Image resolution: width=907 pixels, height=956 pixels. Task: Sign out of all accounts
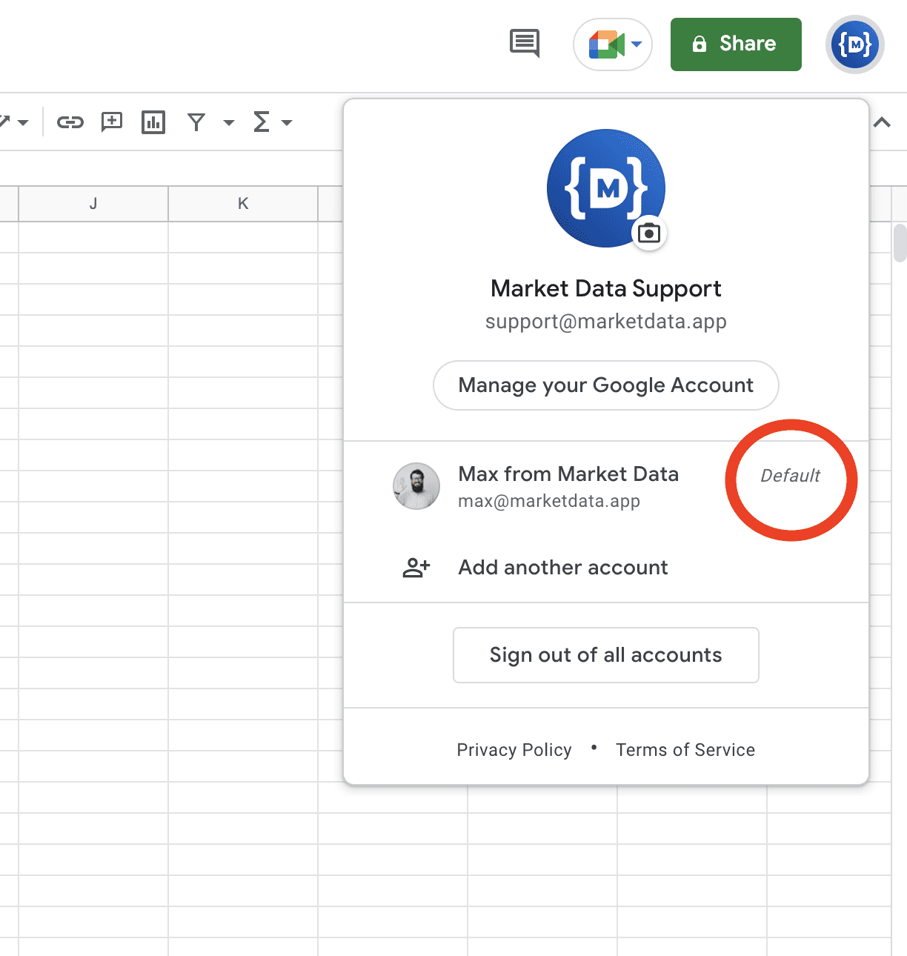pyautogui.click(x=605, y=654)
